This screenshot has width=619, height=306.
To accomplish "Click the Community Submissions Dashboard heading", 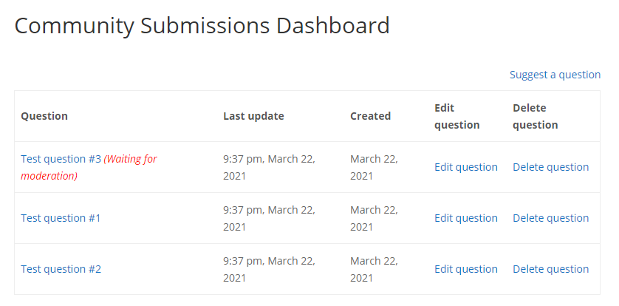I will click(x=202, y=26).
